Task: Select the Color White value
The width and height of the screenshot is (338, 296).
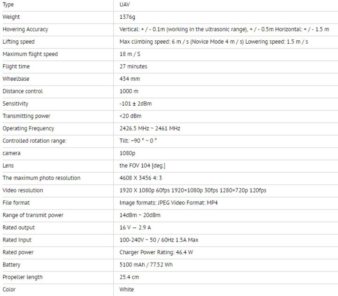Action: point(127,289)
